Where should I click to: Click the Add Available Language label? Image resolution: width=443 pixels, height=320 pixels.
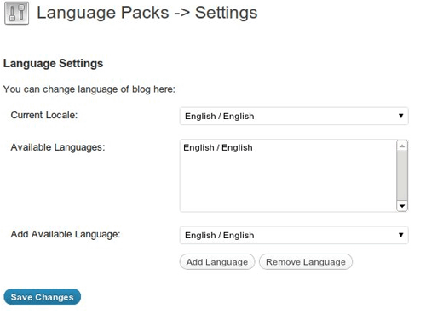[66, 234]
